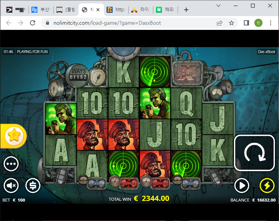Switch to the 해외 Naver tab

click(165, 10)
